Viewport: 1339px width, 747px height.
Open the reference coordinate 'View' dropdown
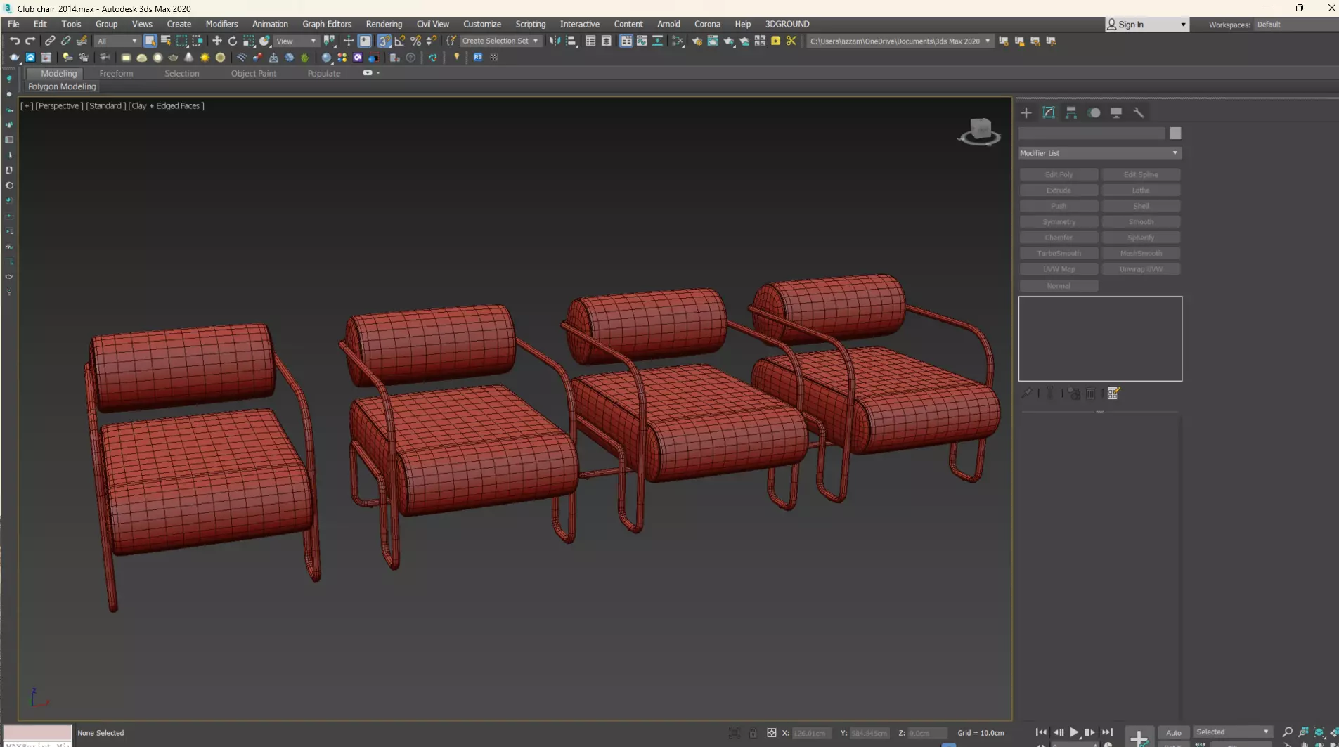click(295, 41)
